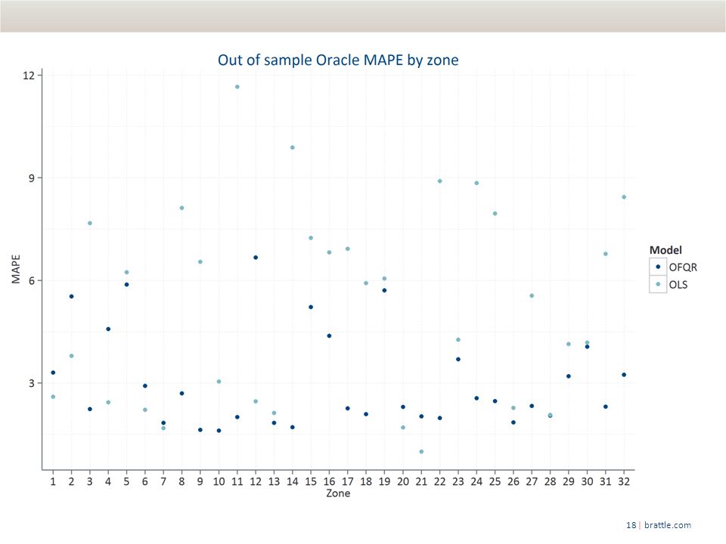Click x-axis zone label 4
The image size is (726, 544).
pyautogui.click(x=108, y=481)
